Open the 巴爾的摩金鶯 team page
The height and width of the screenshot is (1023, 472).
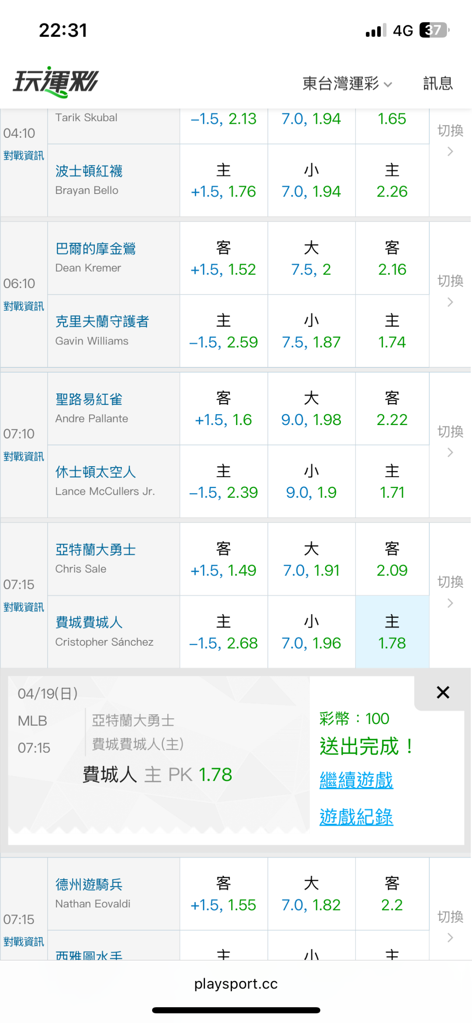tap(96, 249)
